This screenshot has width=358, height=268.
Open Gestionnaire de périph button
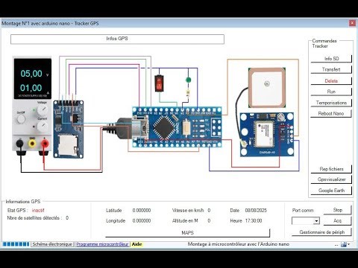coord(322,232)
